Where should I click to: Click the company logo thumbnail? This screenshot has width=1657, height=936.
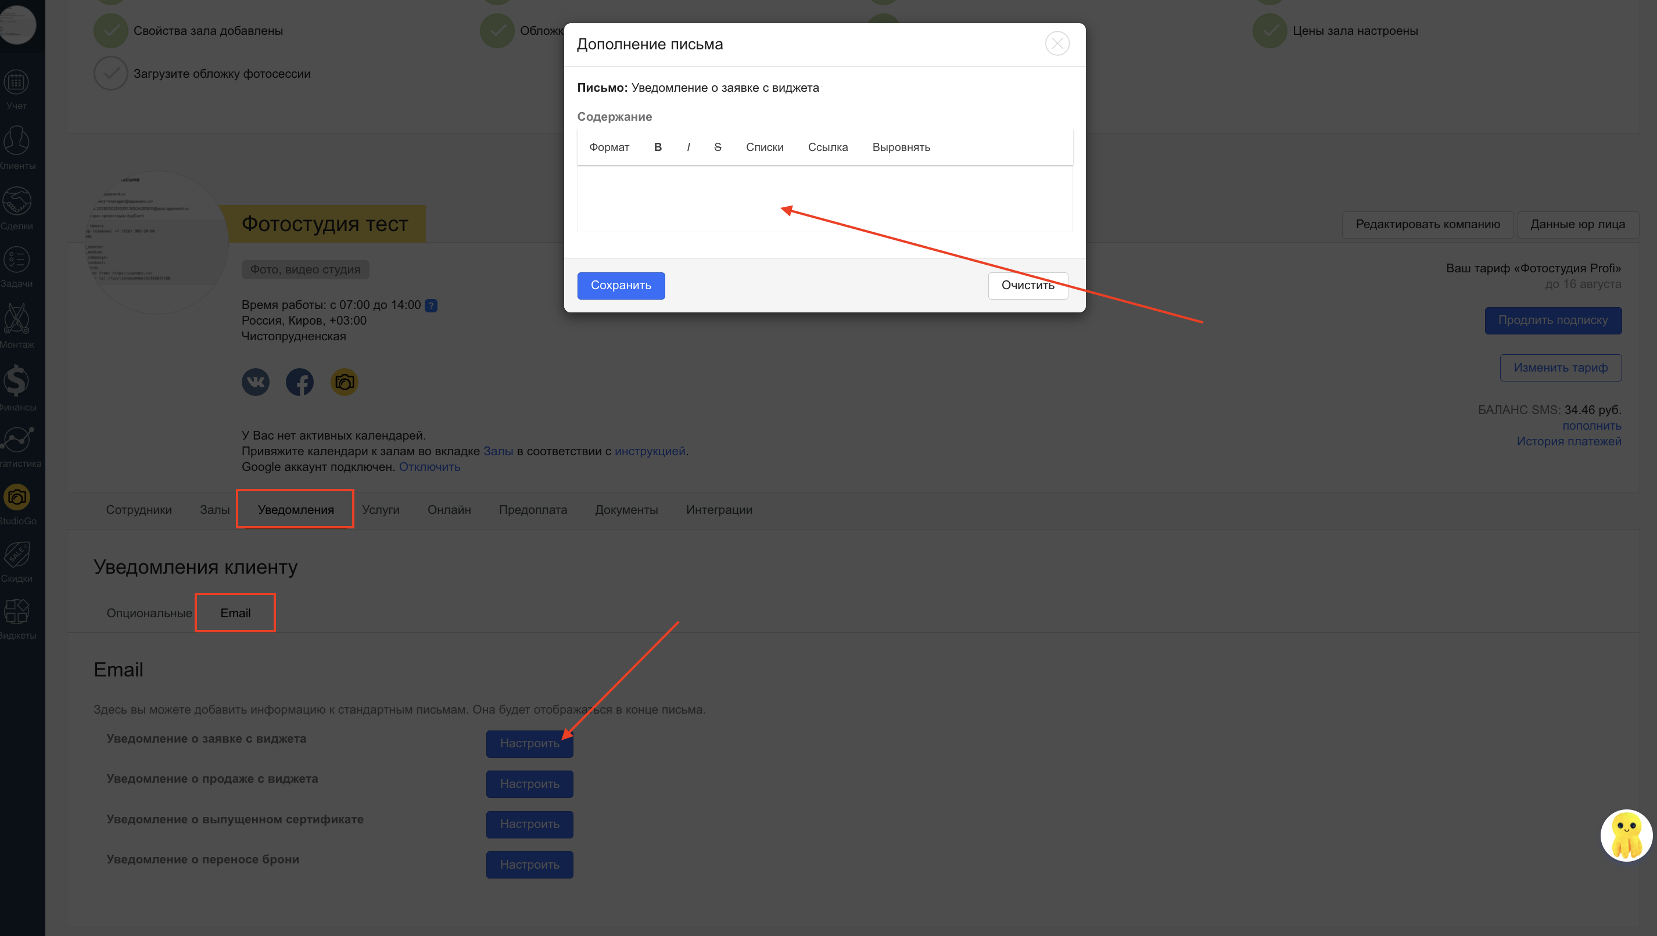coord(157,242)
